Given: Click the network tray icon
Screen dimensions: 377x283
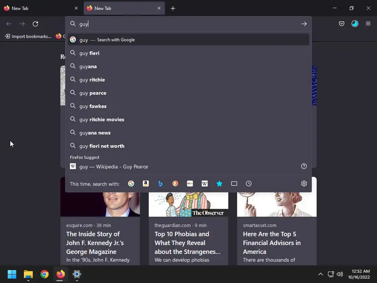Looking at the screenshot, I should 331,274.
